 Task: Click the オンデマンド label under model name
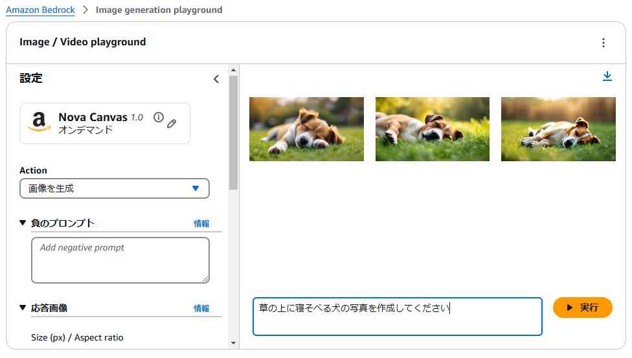[x=85, y=130]
